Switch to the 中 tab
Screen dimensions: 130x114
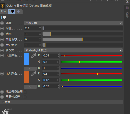(x=19, y=12)
